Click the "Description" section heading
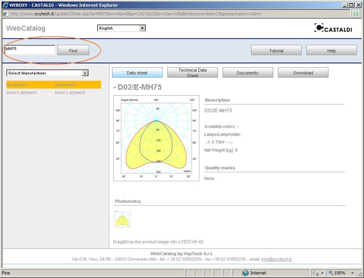 217,100
